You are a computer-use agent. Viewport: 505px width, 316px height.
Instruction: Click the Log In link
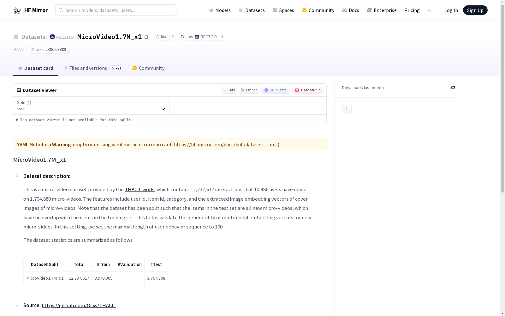click(451, 10)
